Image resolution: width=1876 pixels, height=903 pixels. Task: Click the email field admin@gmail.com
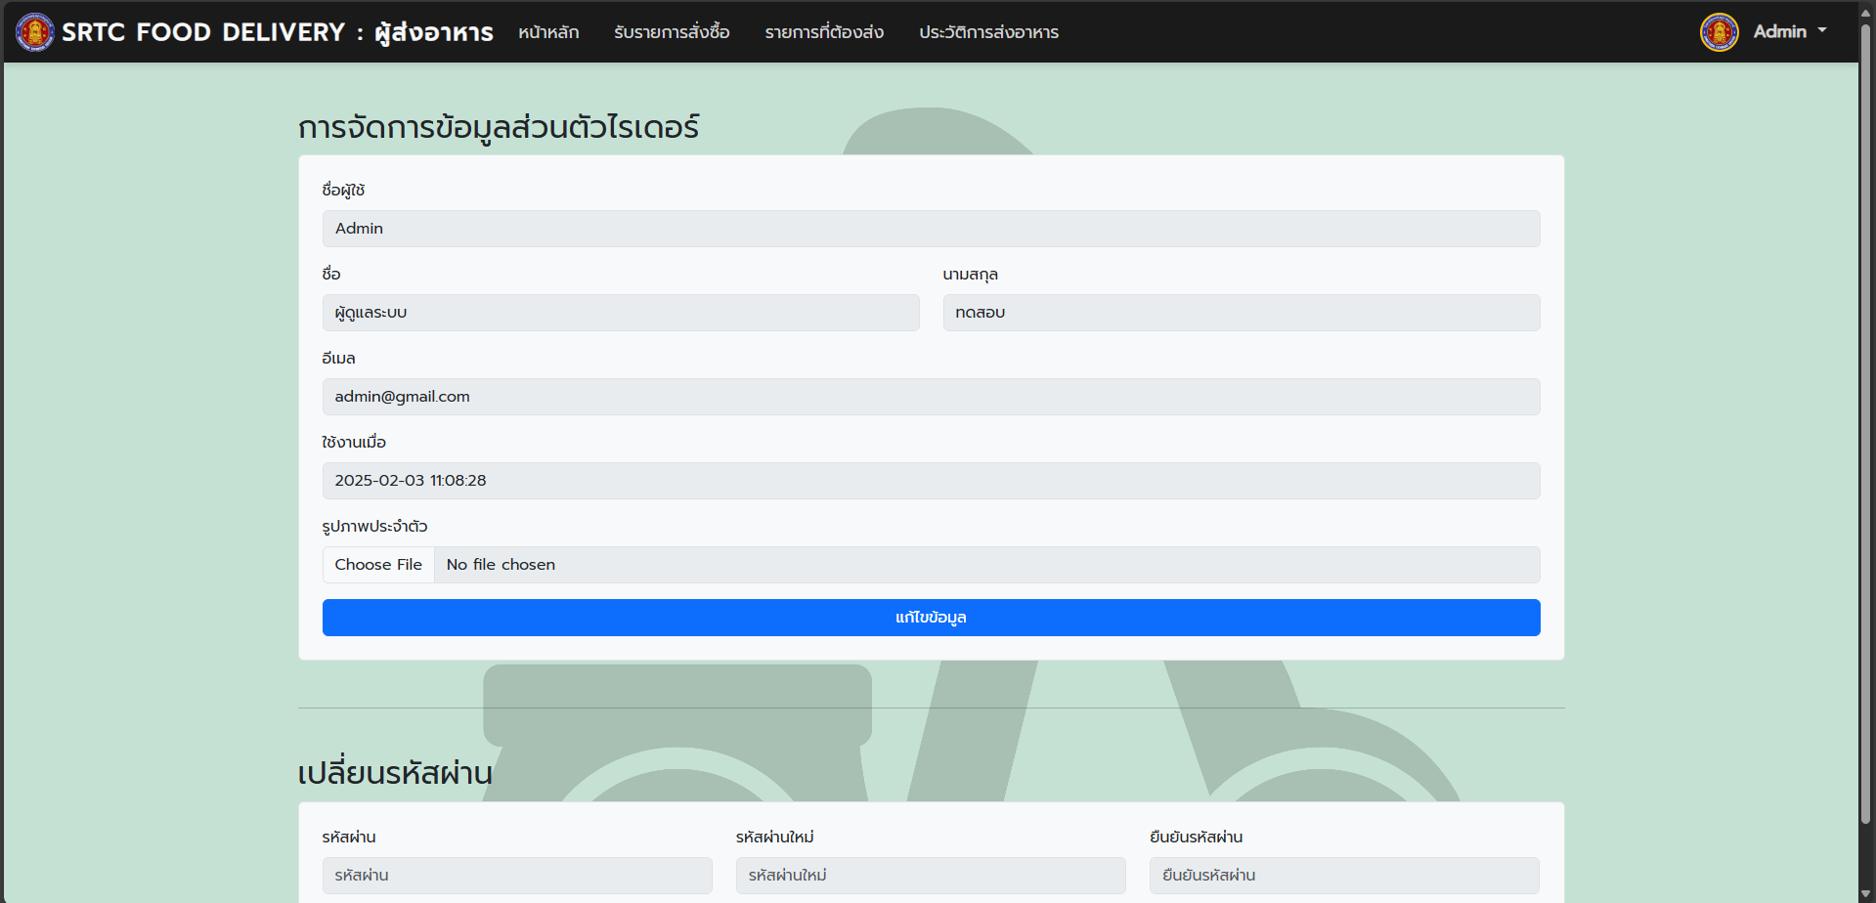coord(931,397)
